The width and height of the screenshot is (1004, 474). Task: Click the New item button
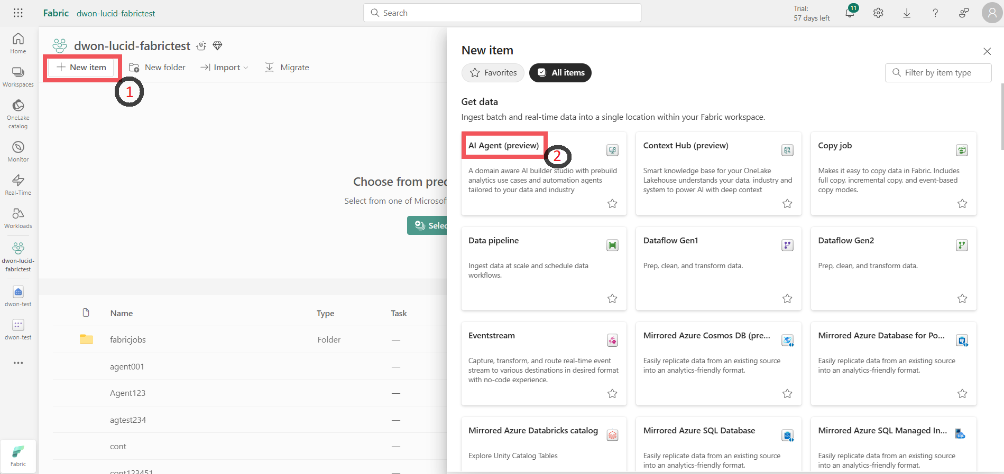click(x=82, y=68)
